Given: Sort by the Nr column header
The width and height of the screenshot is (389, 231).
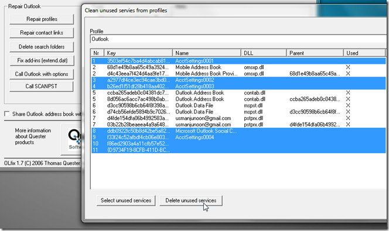Looking at the screenshot, I should [97, 53].
